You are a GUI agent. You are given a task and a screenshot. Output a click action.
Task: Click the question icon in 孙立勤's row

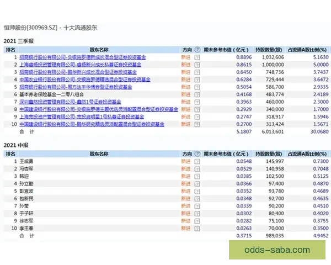pos(197,184)
